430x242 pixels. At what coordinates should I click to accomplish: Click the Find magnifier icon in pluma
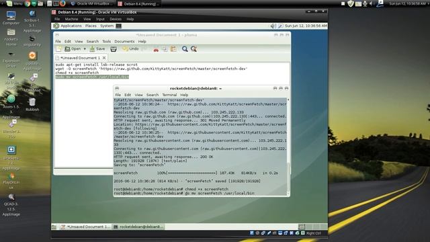tap(185, 49)
